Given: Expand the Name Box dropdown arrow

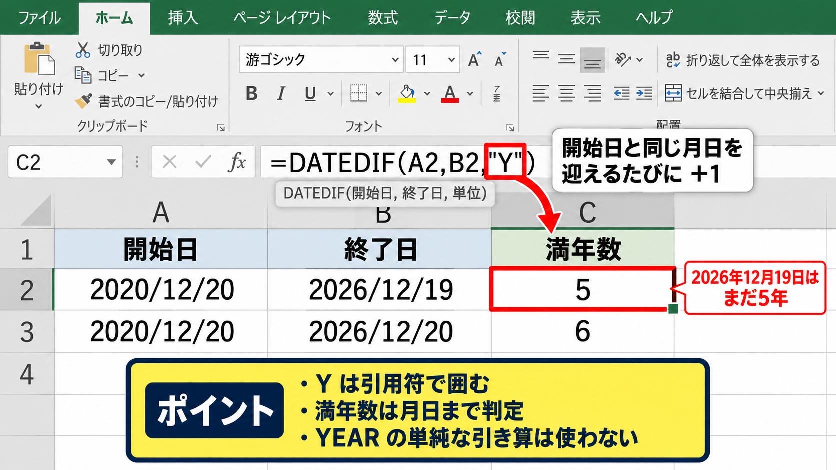Looking at the screenshot, I should tap(111, 162).
